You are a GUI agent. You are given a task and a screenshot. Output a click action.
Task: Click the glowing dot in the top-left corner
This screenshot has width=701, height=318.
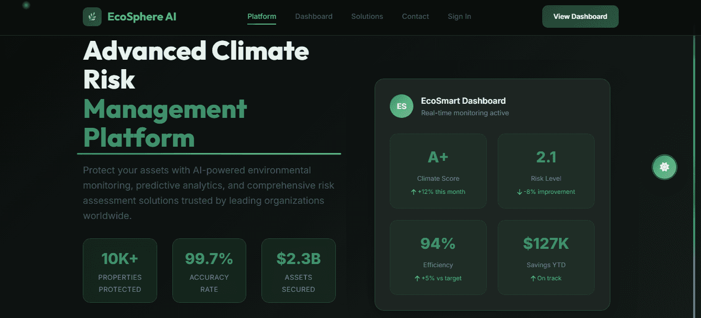[x=25, y=5]
